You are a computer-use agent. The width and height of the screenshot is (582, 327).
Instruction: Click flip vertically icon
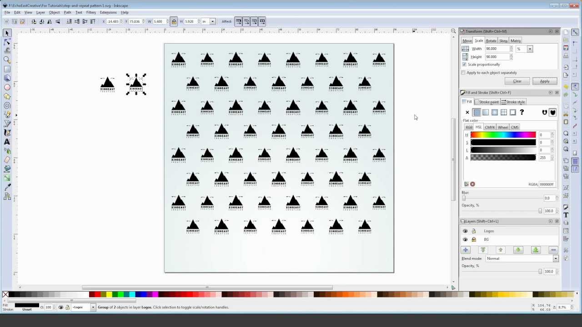(x=57, y=21)
